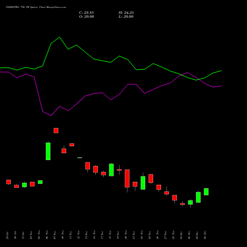
Task: Click the 18 Nov date label
Action: tap(110, 235)
